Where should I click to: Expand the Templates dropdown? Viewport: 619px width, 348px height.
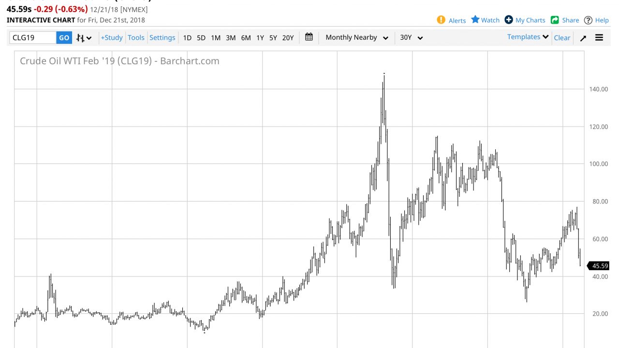coord(528,37)
